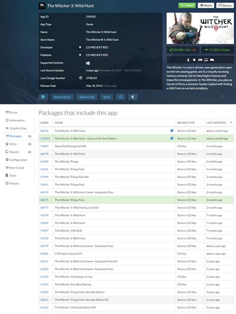Image resolution: width=236 pixels, height=314 pixels.
Task: Click the help icon beside Last Change Number
Action: pos(81,78)
